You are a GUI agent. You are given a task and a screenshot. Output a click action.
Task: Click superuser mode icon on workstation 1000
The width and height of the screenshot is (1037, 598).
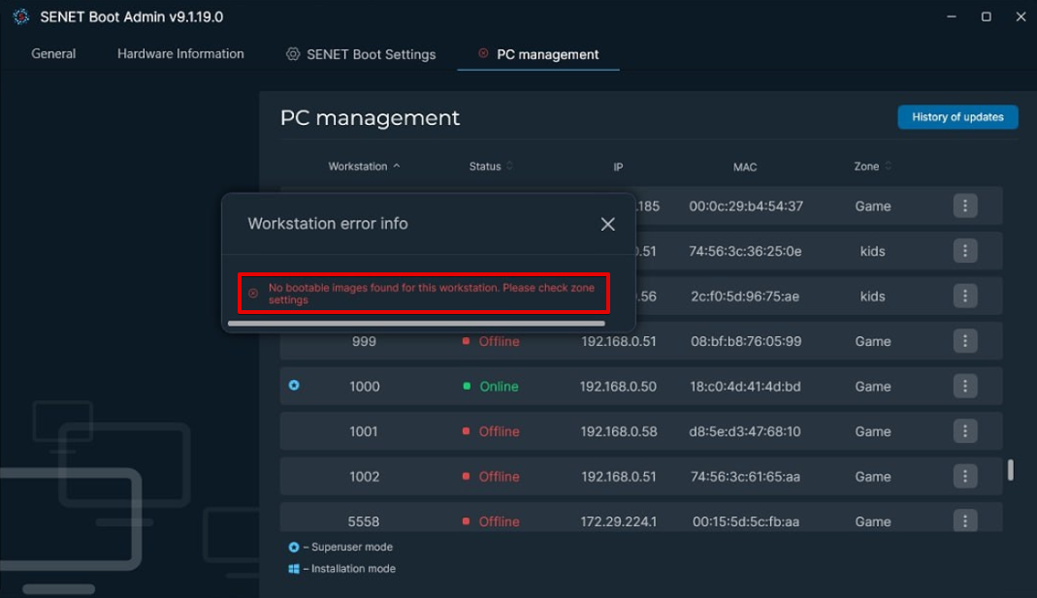(294, 386)
